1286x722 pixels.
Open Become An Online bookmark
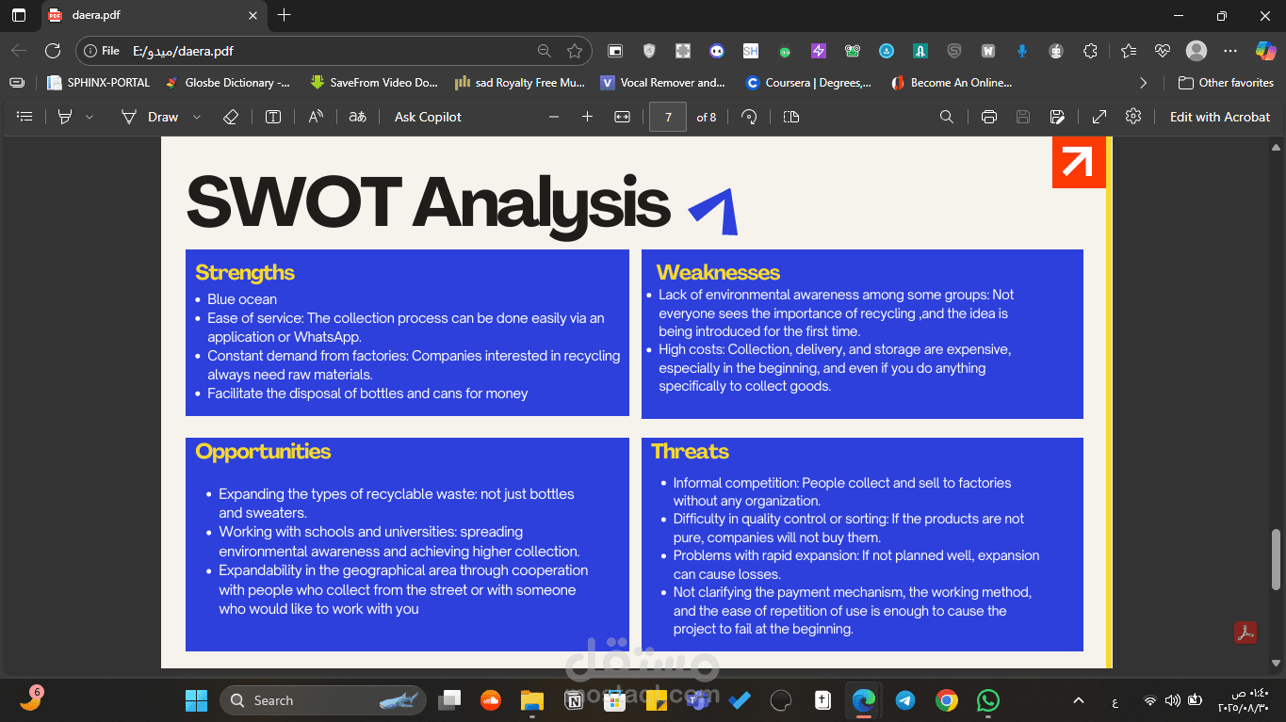point(952,83)
